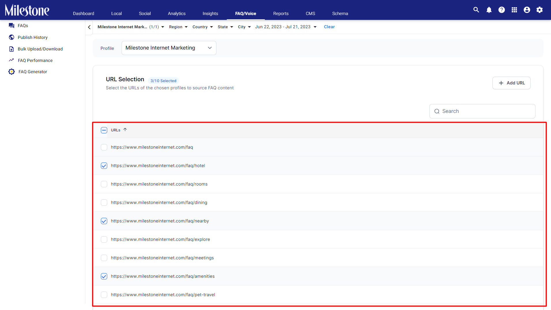Open the global search icon

476,10
